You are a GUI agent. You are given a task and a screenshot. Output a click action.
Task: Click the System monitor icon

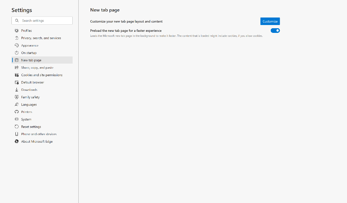(x=16, y=119)
